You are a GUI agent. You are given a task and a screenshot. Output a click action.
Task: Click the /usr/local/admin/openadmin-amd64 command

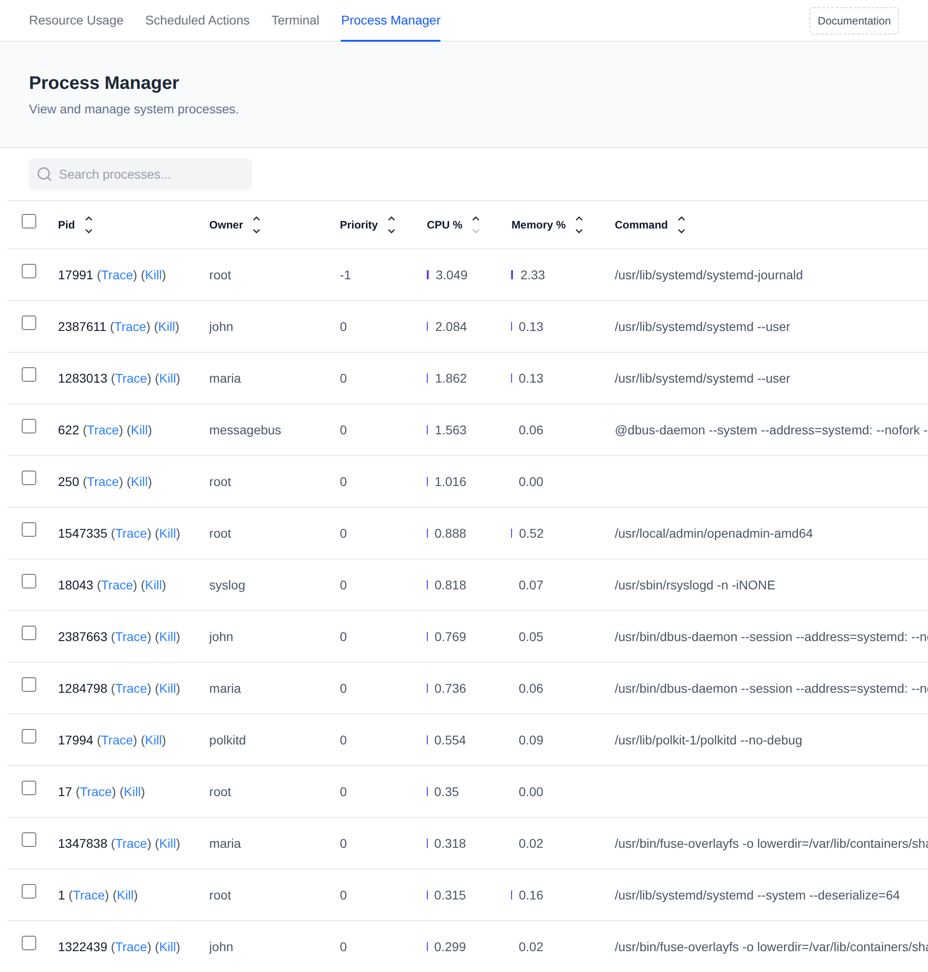713,534
